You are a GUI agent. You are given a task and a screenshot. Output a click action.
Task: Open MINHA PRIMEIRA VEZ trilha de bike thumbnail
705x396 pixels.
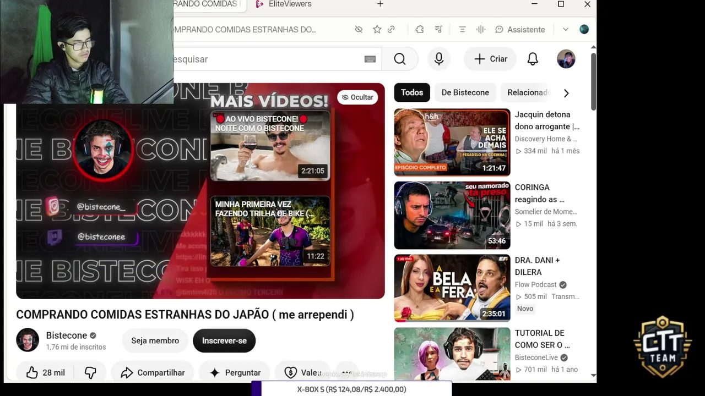(x=270, y=232)
